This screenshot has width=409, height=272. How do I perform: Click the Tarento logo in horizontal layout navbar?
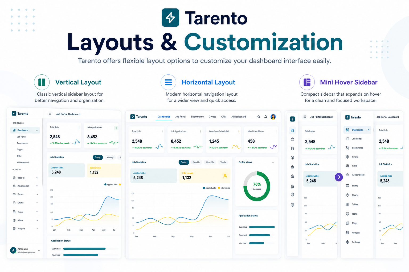[x=139, y=117]
